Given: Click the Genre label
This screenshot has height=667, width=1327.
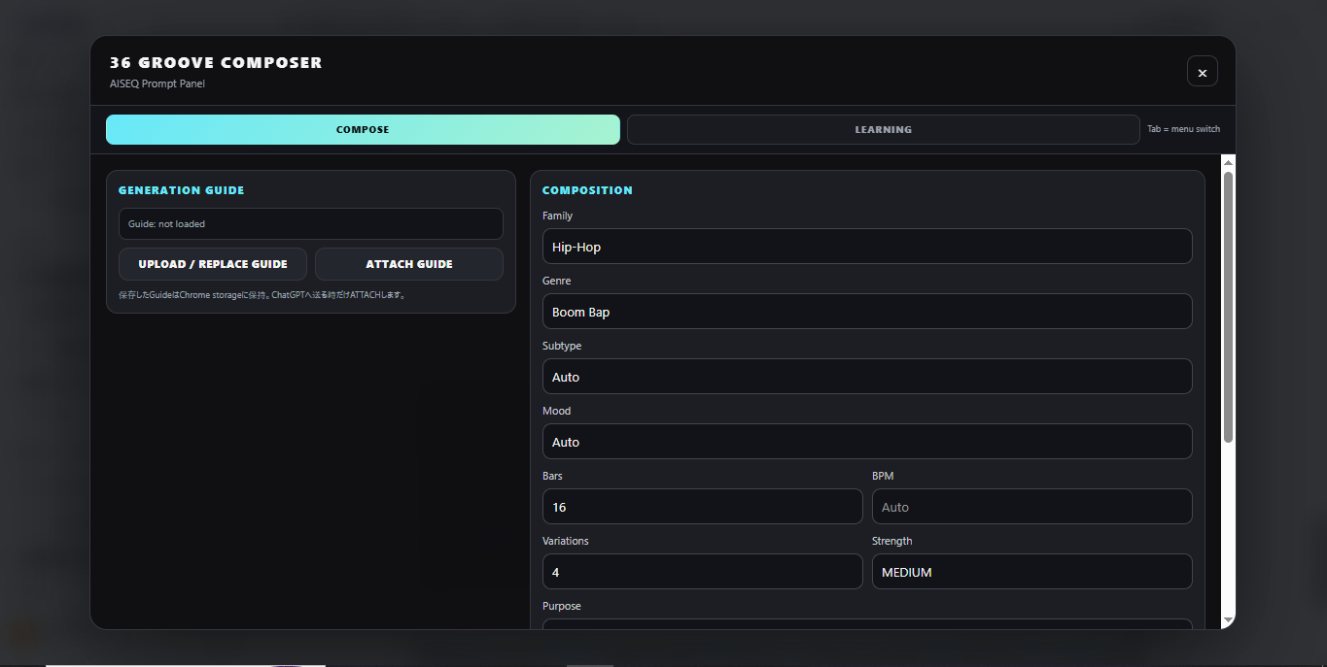Looking at the screenshot, I should [557, 281].
